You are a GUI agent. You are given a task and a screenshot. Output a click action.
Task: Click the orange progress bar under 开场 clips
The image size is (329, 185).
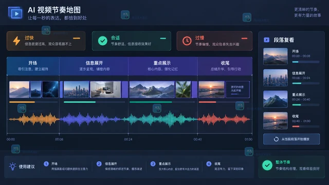33,102
